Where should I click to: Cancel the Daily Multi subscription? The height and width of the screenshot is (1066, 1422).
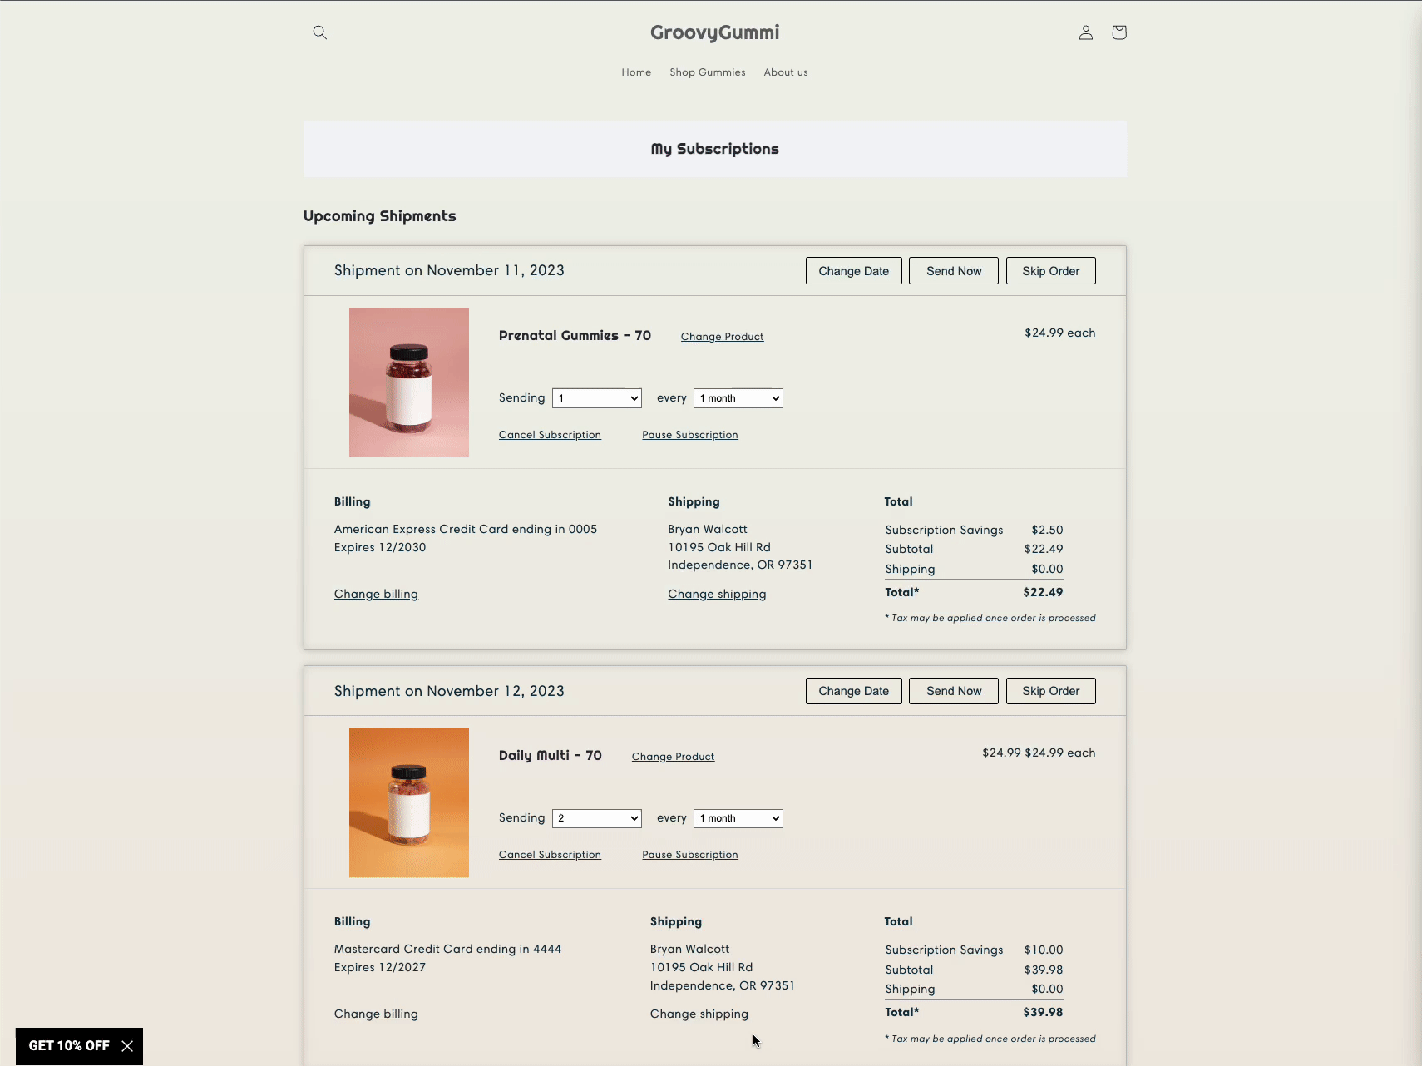pos(550,854)
